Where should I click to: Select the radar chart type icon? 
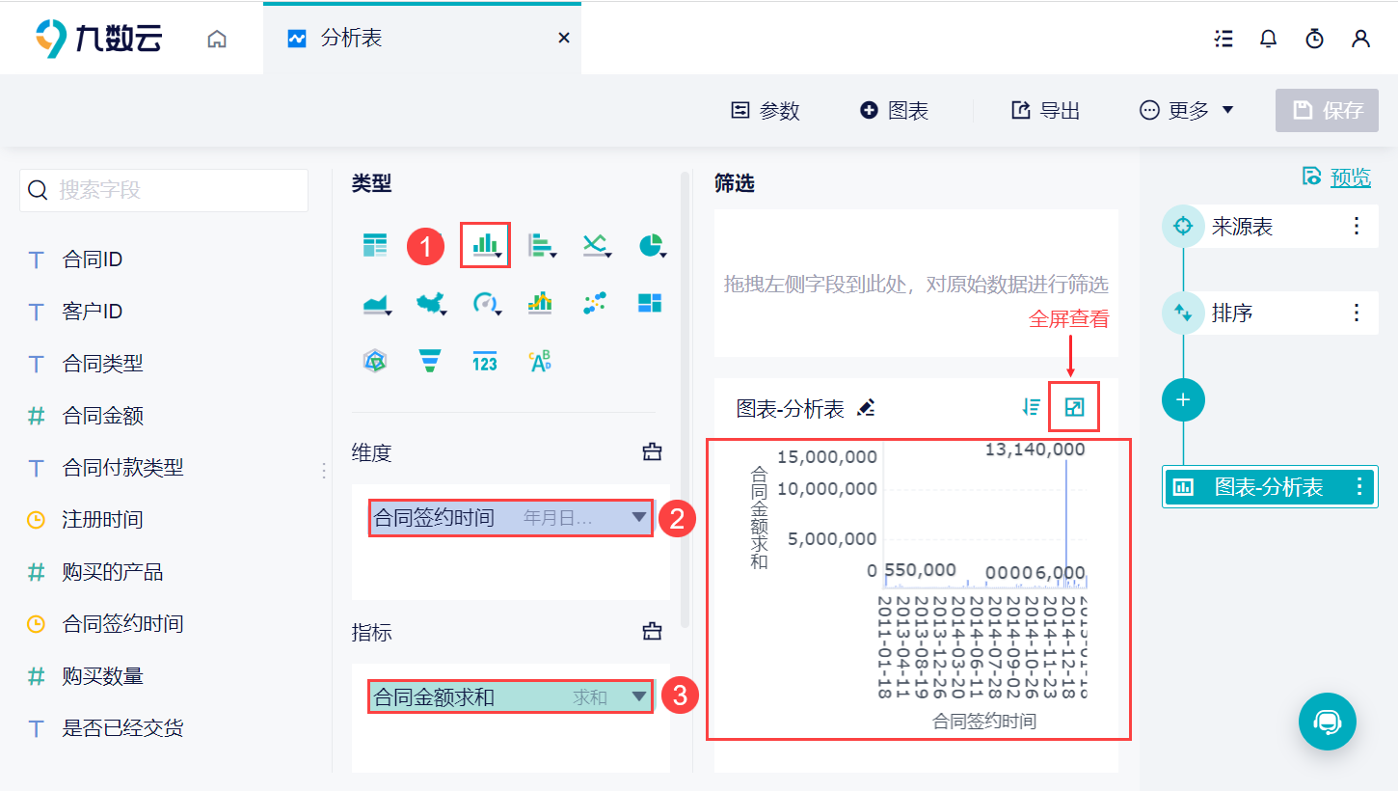point(375,360)
